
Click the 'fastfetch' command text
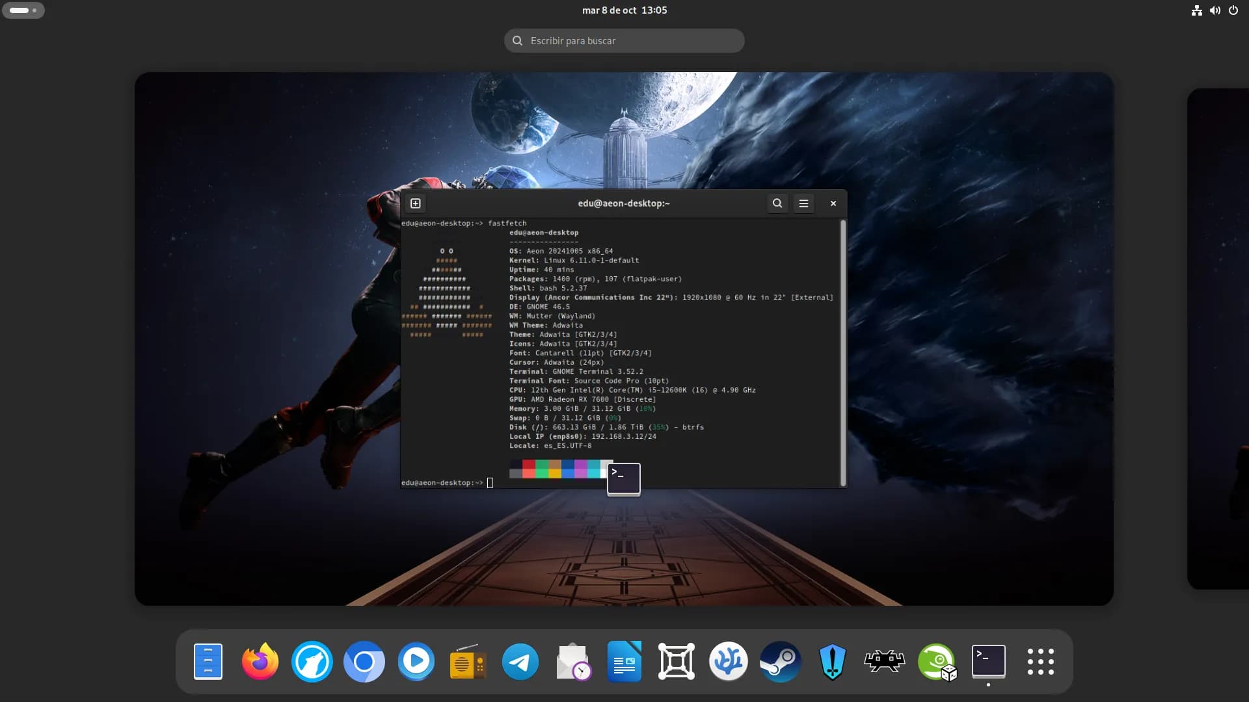coord(507,223)
